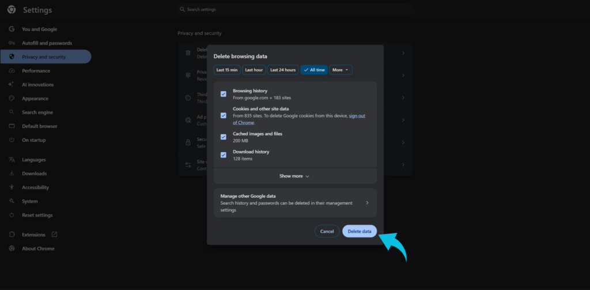590x290 pixels.
Task: Click the 200 MB cache size text
Action: pos(240,141)
